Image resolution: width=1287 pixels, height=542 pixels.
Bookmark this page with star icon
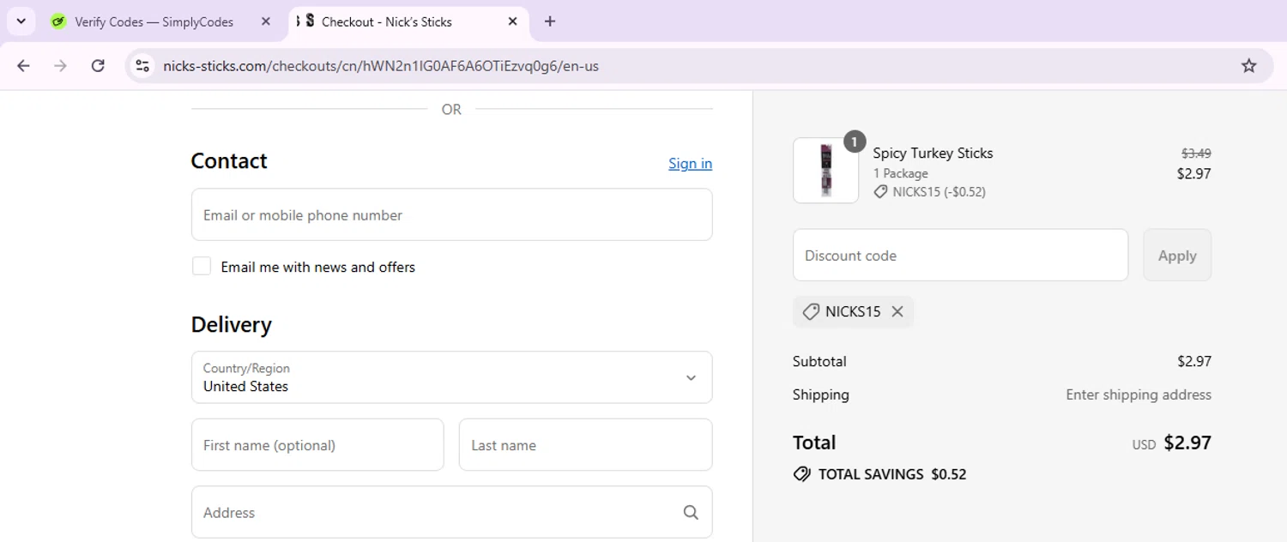(1249, 66)
